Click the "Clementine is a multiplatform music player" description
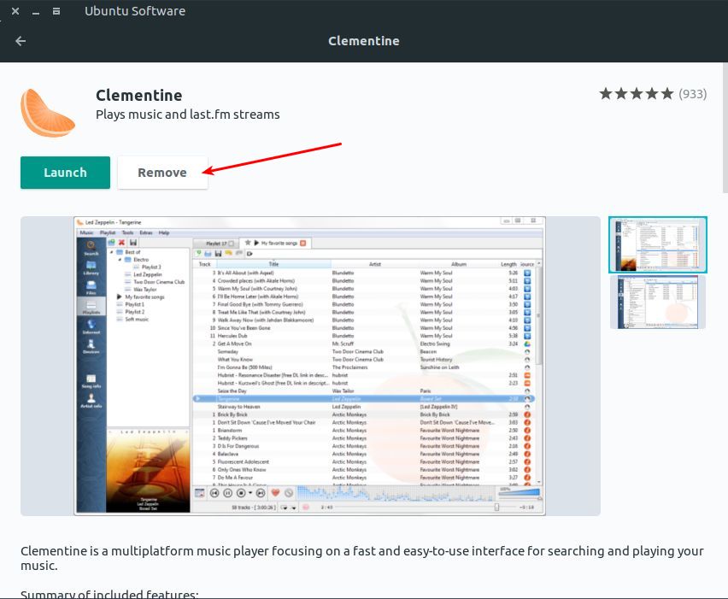The width and height of the screenshot is (728, 599). point(362,558)
